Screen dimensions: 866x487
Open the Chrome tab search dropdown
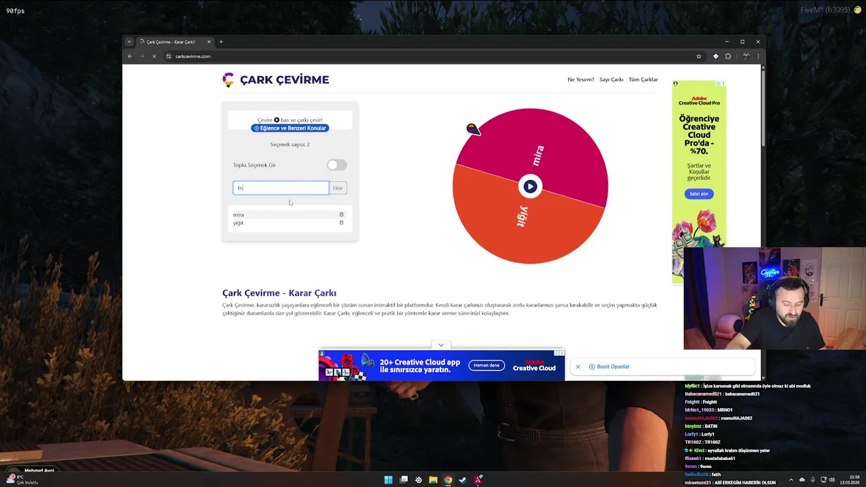129,42
